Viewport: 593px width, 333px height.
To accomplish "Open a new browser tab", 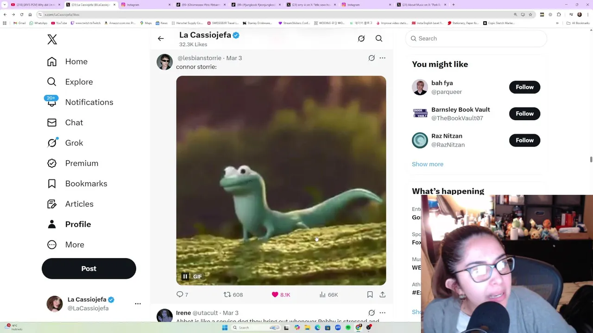I will click(454, 5).
